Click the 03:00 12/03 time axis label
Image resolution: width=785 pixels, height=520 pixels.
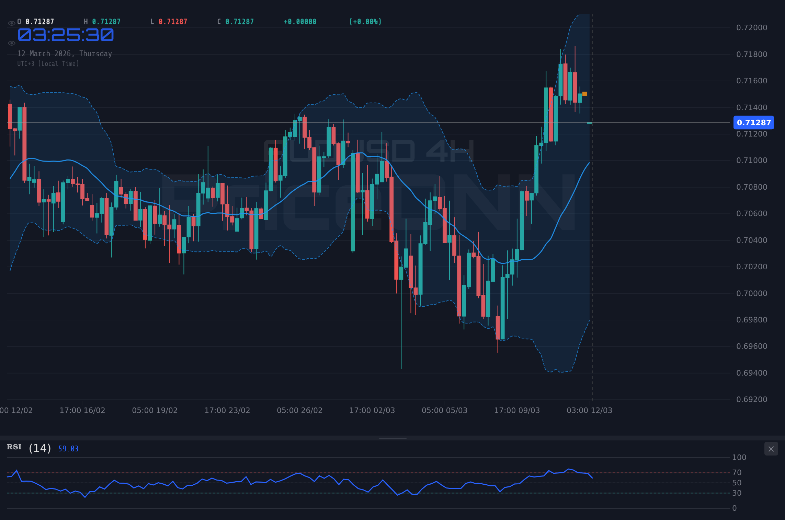[590, 410]
